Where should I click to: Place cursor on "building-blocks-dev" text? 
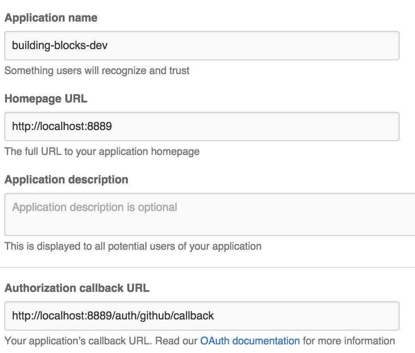tap(60, 46)
